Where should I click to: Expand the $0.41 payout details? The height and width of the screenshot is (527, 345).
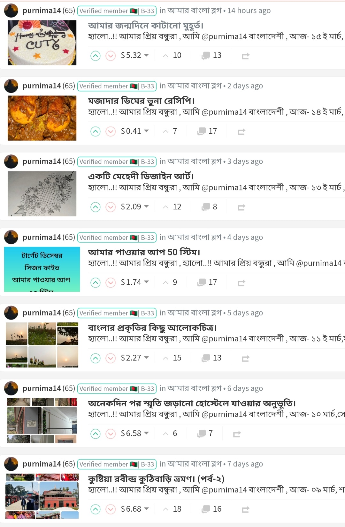click(x=135, y=131)
